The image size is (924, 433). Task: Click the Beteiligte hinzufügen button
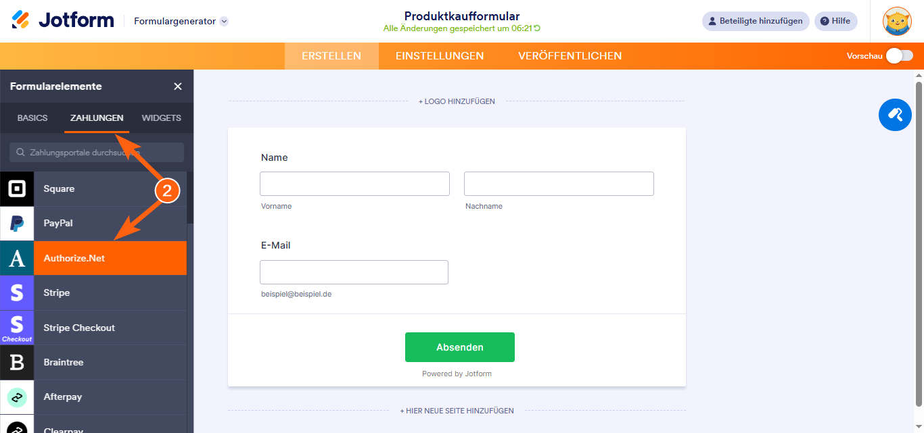pos(756,21)
